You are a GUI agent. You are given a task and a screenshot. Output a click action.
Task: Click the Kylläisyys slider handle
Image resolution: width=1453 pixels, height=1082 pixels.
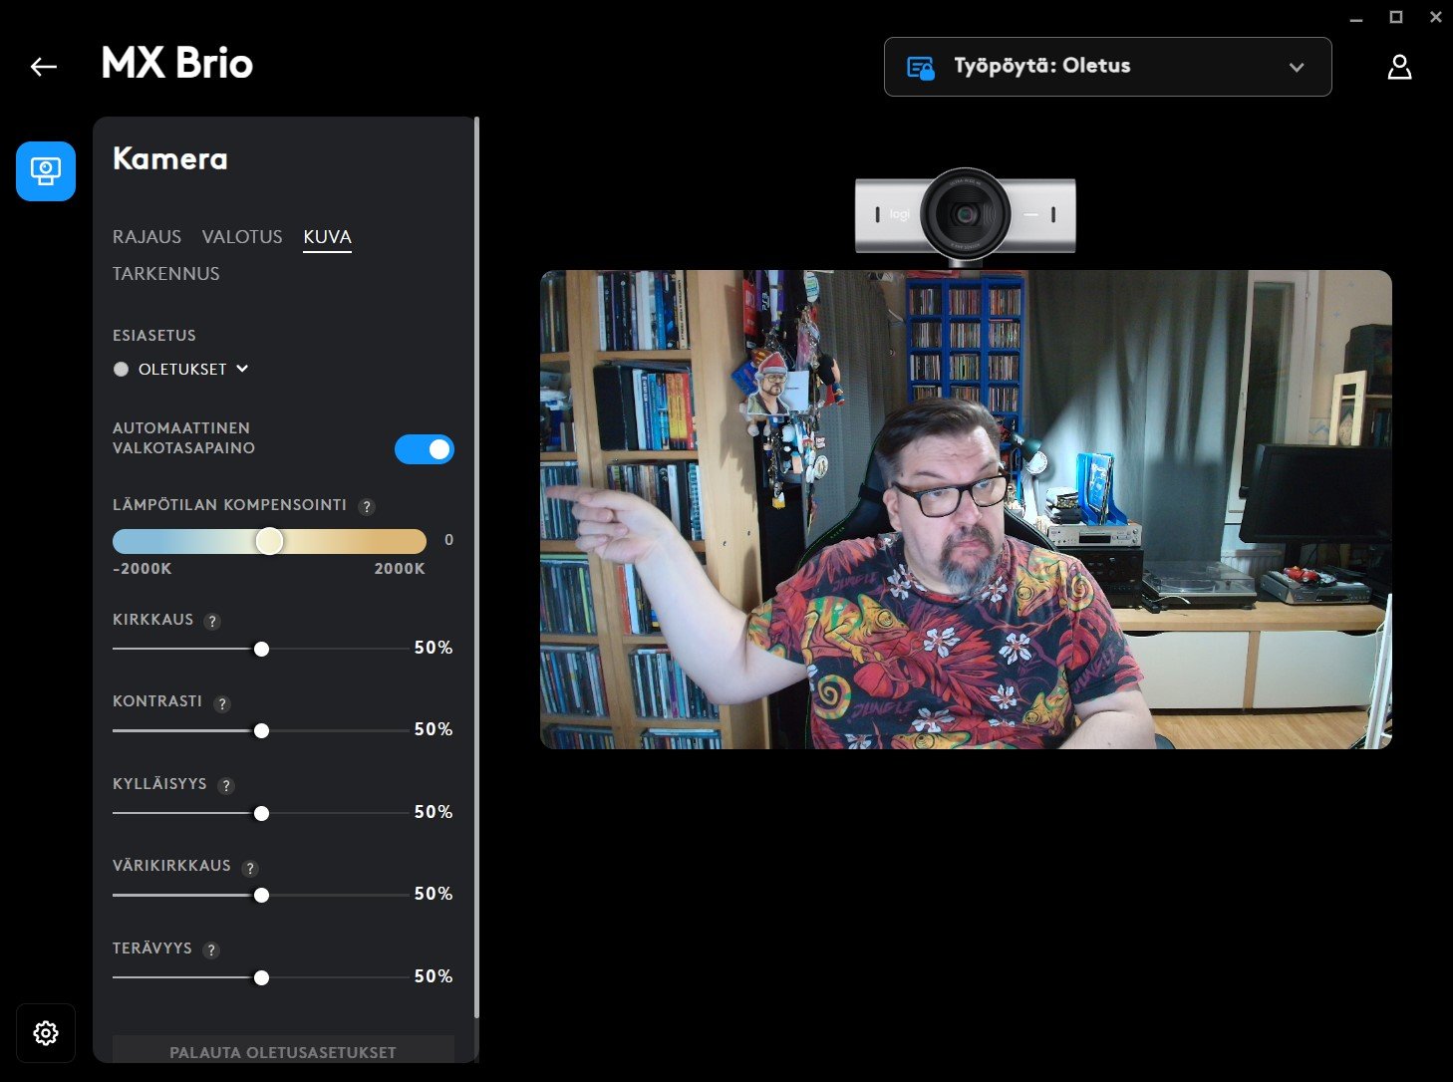pos(261,814)
